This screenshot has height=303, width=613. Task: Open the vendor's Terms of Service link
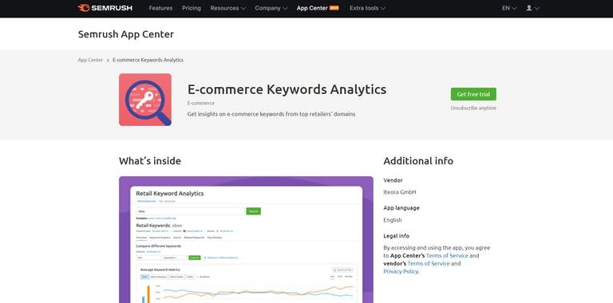pyautogui.click(x=429, y=264)
